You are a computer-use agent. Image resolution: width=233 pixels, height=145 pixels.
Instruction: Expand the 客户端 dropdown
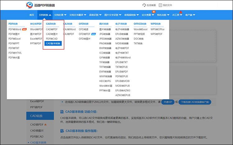click(x=190, y=15)
